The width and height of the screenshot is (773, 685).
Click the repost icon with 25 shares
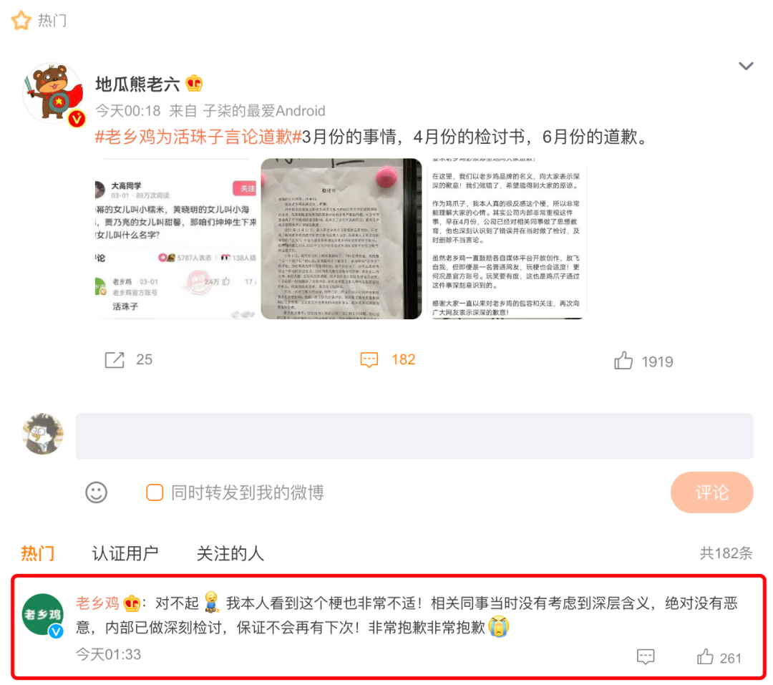pos(115,360)
